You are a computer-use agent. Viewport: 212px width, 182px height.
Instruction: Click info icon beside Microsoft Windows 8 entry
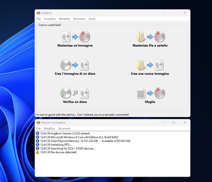click(38, 137)
